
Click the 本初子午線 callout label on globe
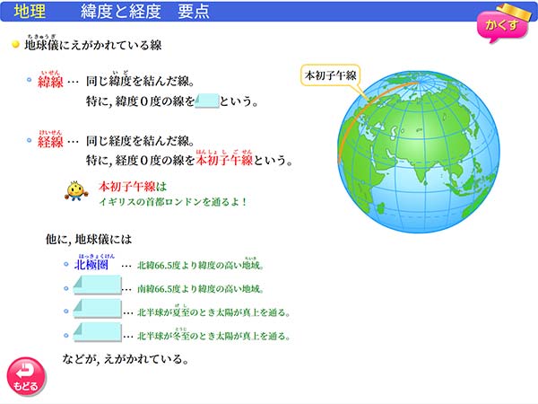coord(328,76)
